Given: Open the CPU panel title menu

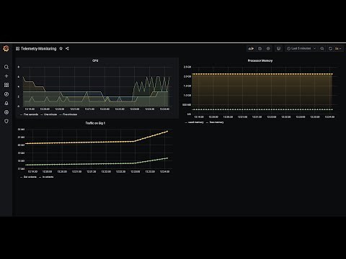Looking at the screenshot, I should 95,60.
